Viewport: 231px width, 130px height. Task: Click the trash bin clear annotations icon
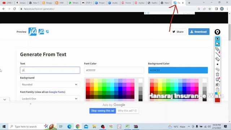[217, 74]
